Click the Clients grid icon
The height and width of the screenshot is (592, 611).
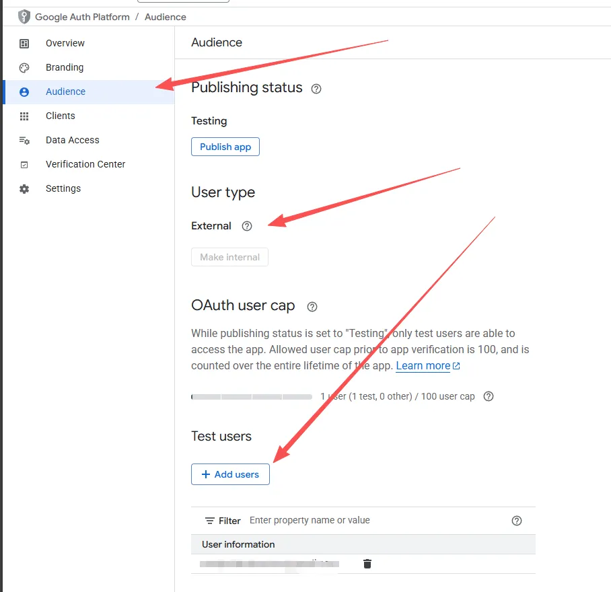(x=24, y=116)
